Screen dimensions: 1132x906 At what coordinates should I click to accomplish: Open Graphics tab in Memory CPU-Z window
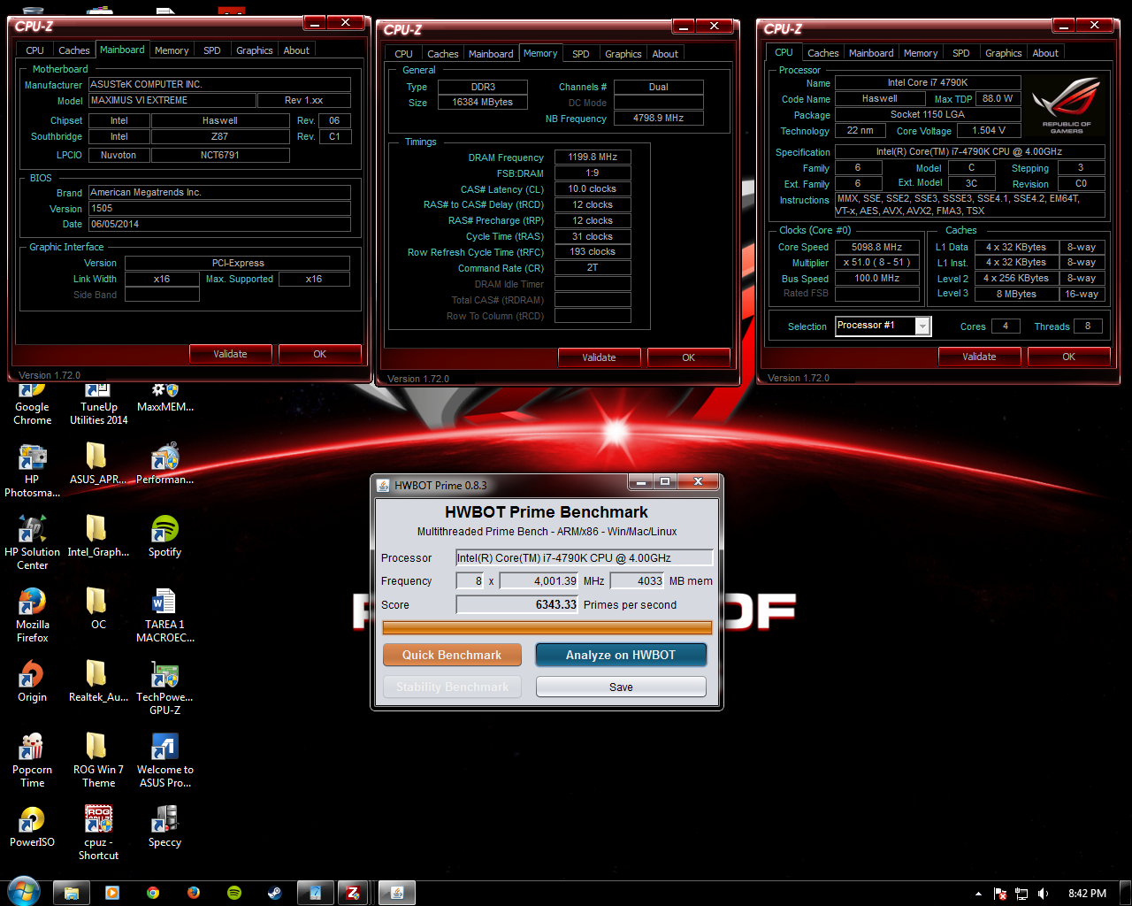coord(623,54)
